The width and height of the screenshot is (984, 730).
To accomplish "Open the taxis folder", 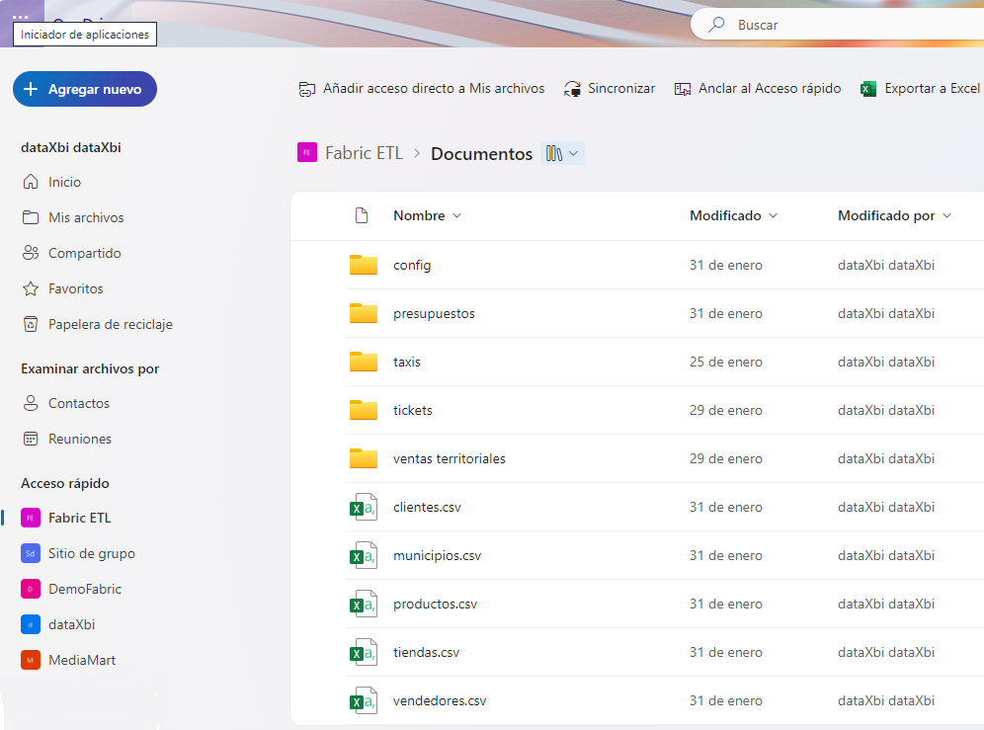I will click(406, 362).
